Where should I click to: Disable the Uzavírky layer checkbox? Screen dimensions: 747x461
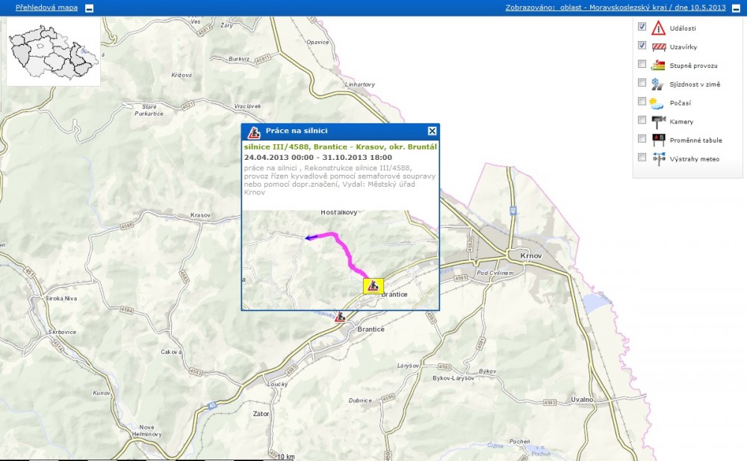tap(642, 46)
